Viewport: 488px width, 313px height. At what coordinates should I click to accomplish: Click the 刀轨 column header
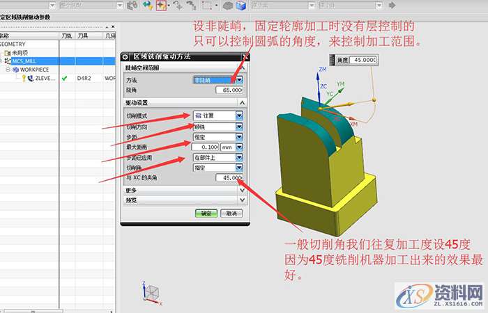67,36
